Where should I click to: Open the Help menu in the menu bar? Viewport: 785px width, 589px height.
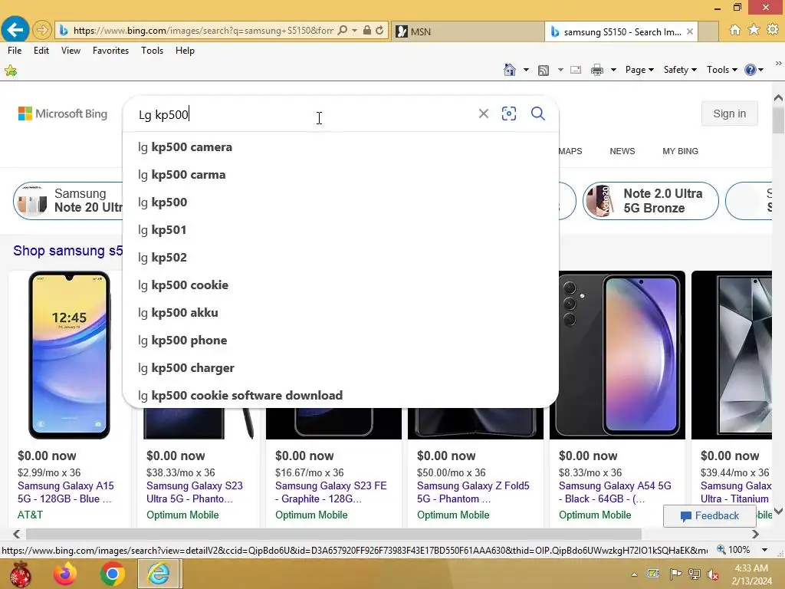point(185,51)
